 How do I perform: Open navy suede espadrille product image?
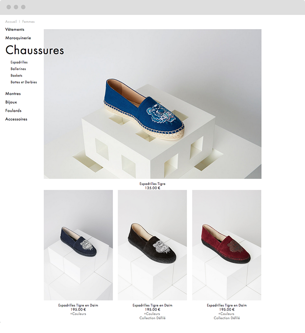[78, 245]
